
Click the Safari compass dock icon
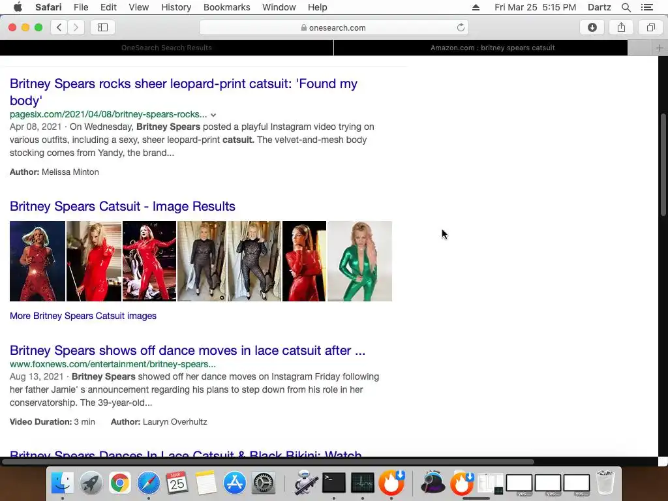(x=148, y=483)
